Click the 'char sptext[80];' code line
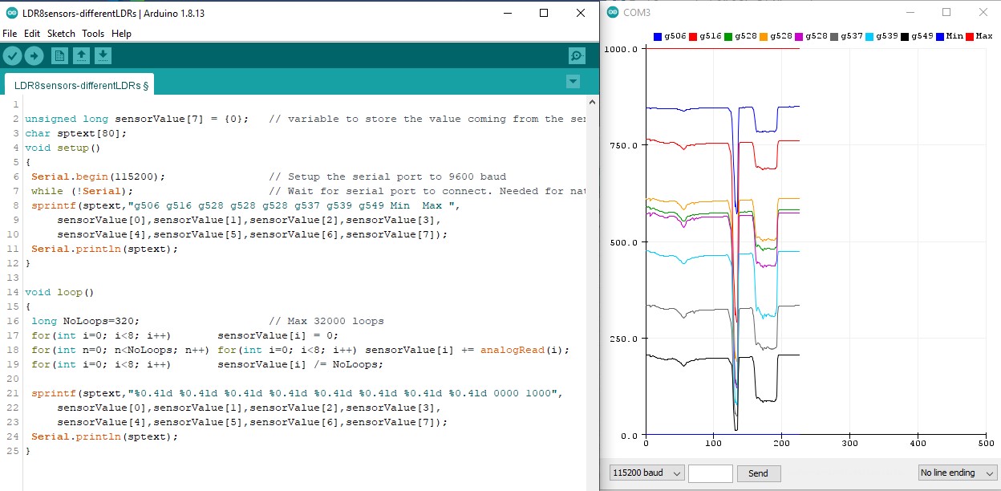This screenshot has width=1001, height=491. 75,133
